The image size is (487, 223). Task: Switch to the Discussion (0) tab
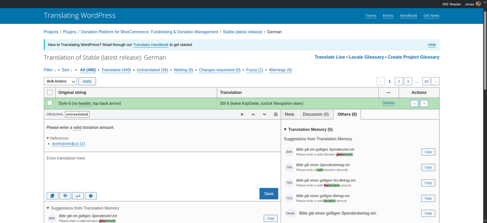316,114
